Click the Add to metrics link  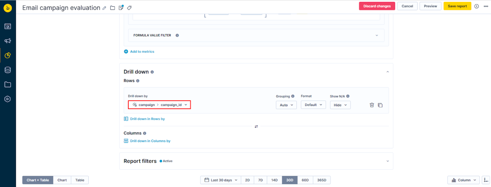point(142,51)
